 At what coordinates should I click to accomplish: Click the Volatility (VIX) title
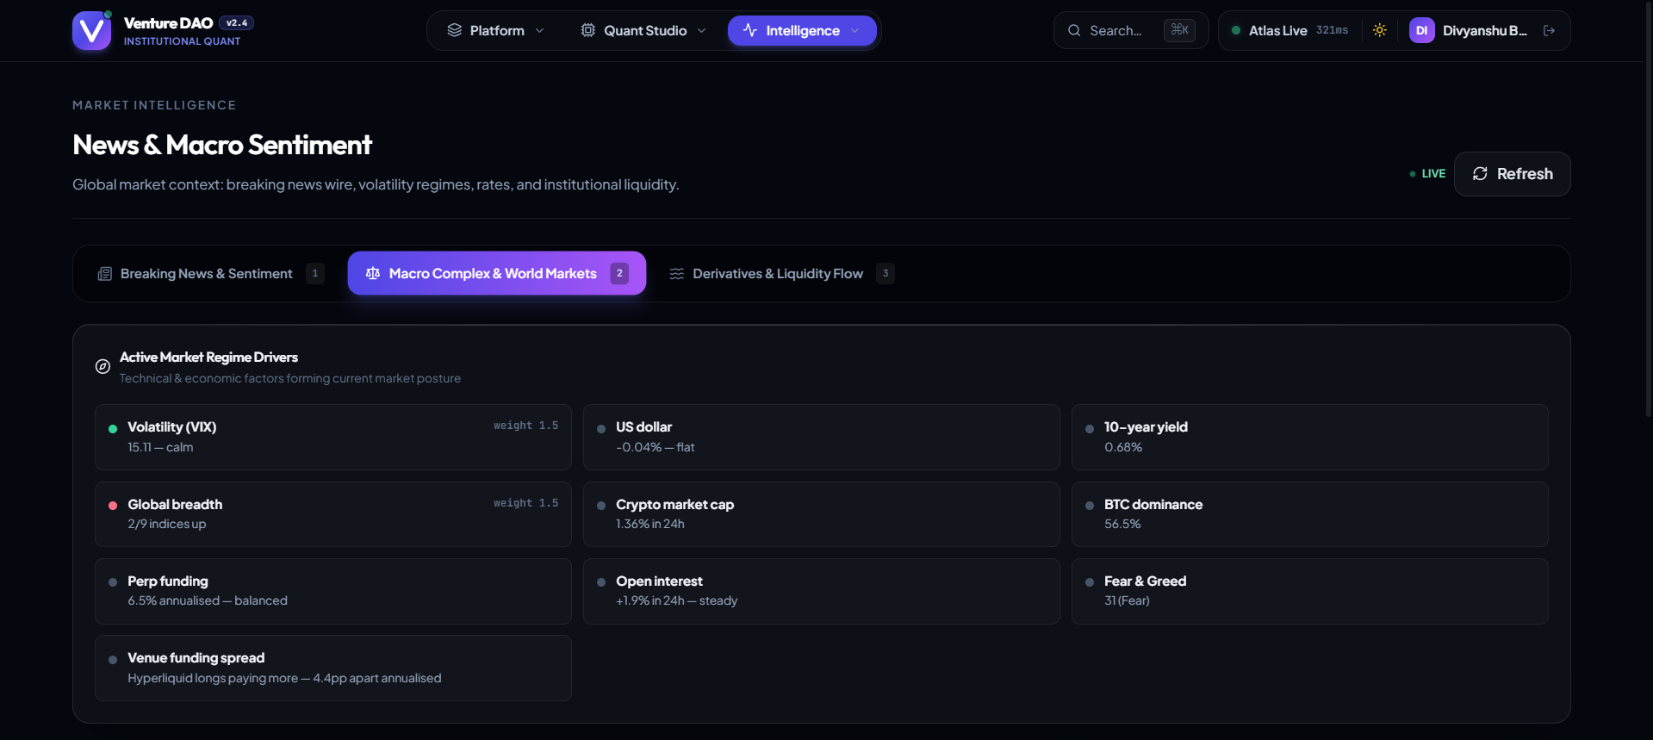172,427
